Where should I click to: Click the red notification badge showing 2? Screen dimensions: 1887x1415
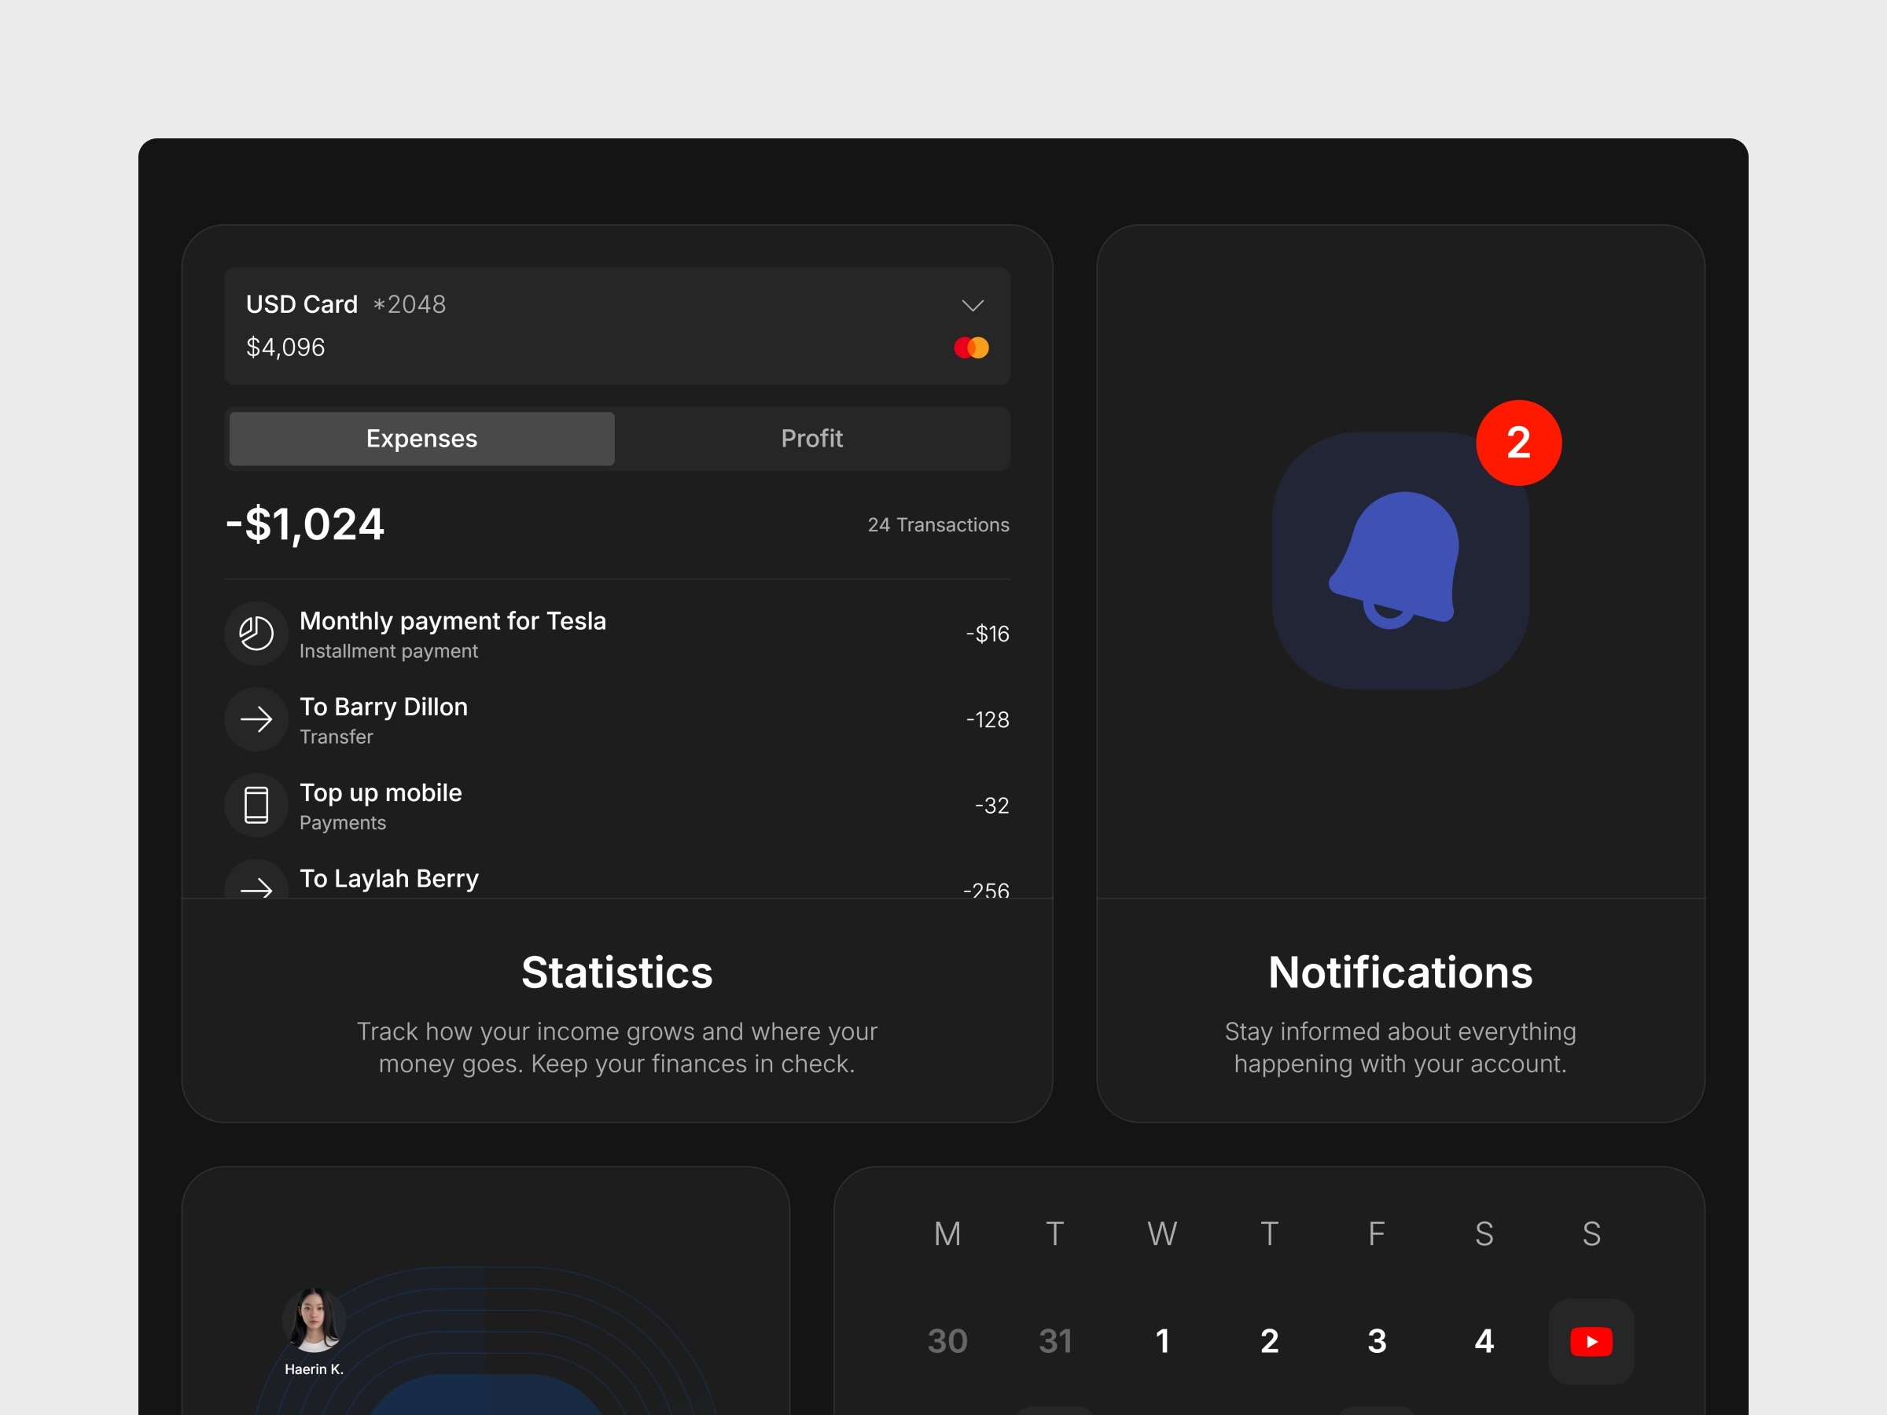pos(1518,443)
